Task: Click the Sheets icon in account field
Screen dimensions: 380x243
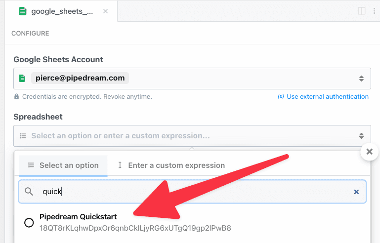Action: click(x=22, y=78)
